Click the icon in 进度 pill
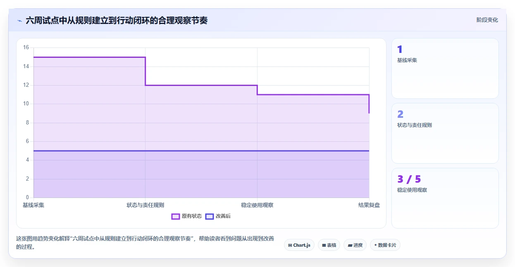Image resolution: width=515 pixels, height=267 pixels. [x=350, y=246]
